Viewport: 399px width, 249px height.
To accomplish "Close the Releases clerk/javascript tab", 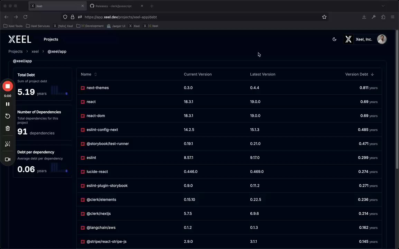I will pos(142,6).
